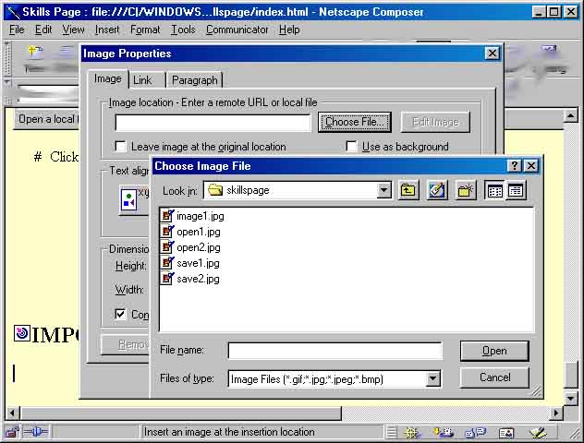The width and height of the screenshot is (584, 443).
Task: Click the Up One Level folder icon
Action: [x=408, y=190]
